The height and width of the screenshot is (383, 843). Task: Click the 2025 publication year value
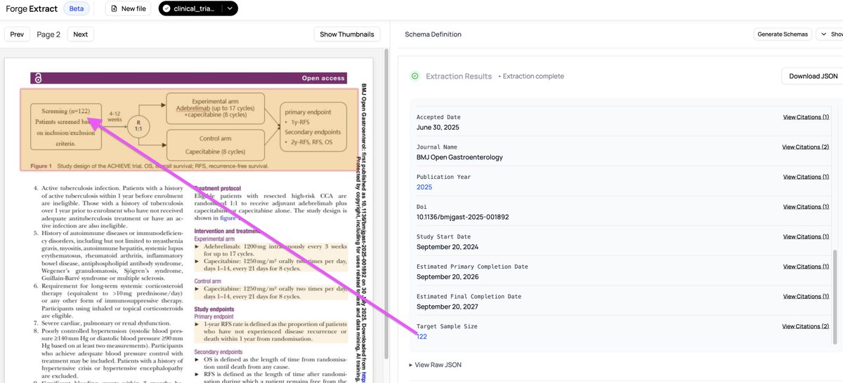[x=424, y=187]
